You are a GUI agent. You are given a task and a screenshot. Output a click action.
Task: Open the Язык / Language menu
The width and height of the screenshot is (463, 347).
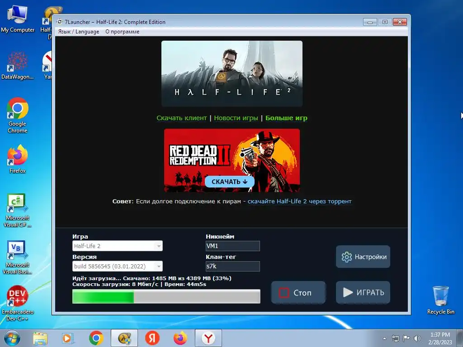(x=79, y=32)
